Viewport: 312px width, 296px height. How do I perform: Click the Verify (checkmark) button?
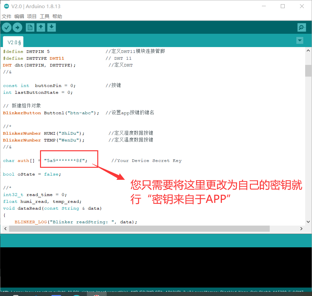[7, 27]
